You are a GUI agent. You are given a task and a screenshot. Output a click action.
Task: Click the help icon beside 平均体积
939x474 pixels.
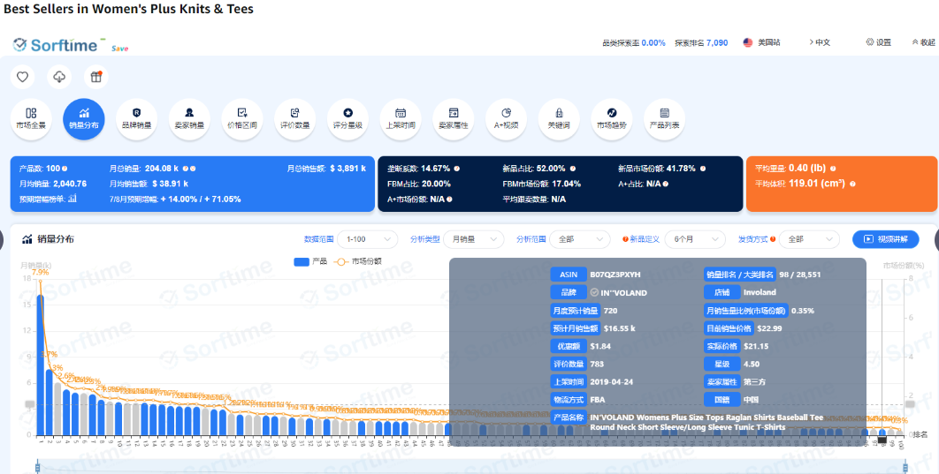point(852,184)
